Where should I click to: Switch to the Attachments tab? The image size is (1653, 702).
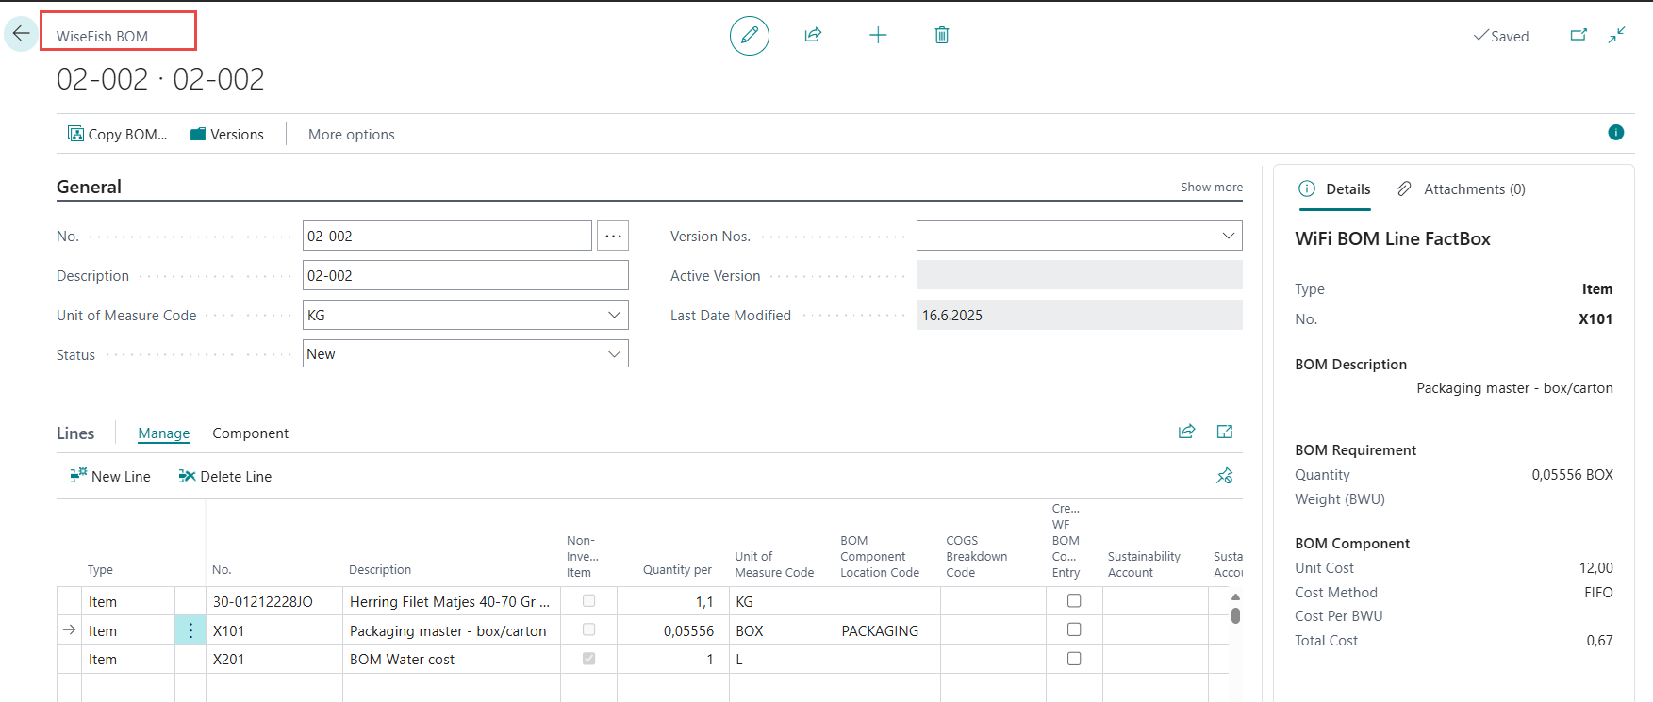pos(1463,189)
